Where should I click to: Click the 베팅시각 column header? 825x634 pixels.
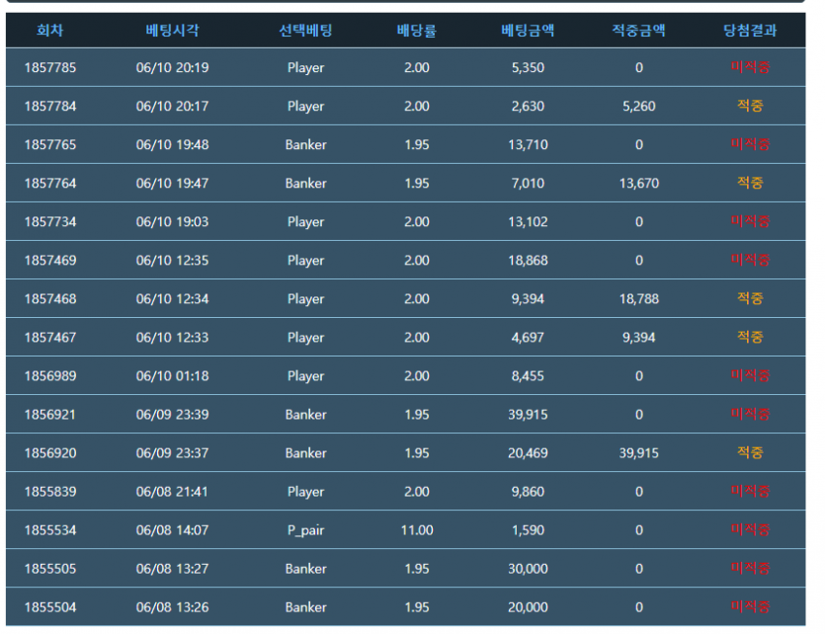[172, 31]
